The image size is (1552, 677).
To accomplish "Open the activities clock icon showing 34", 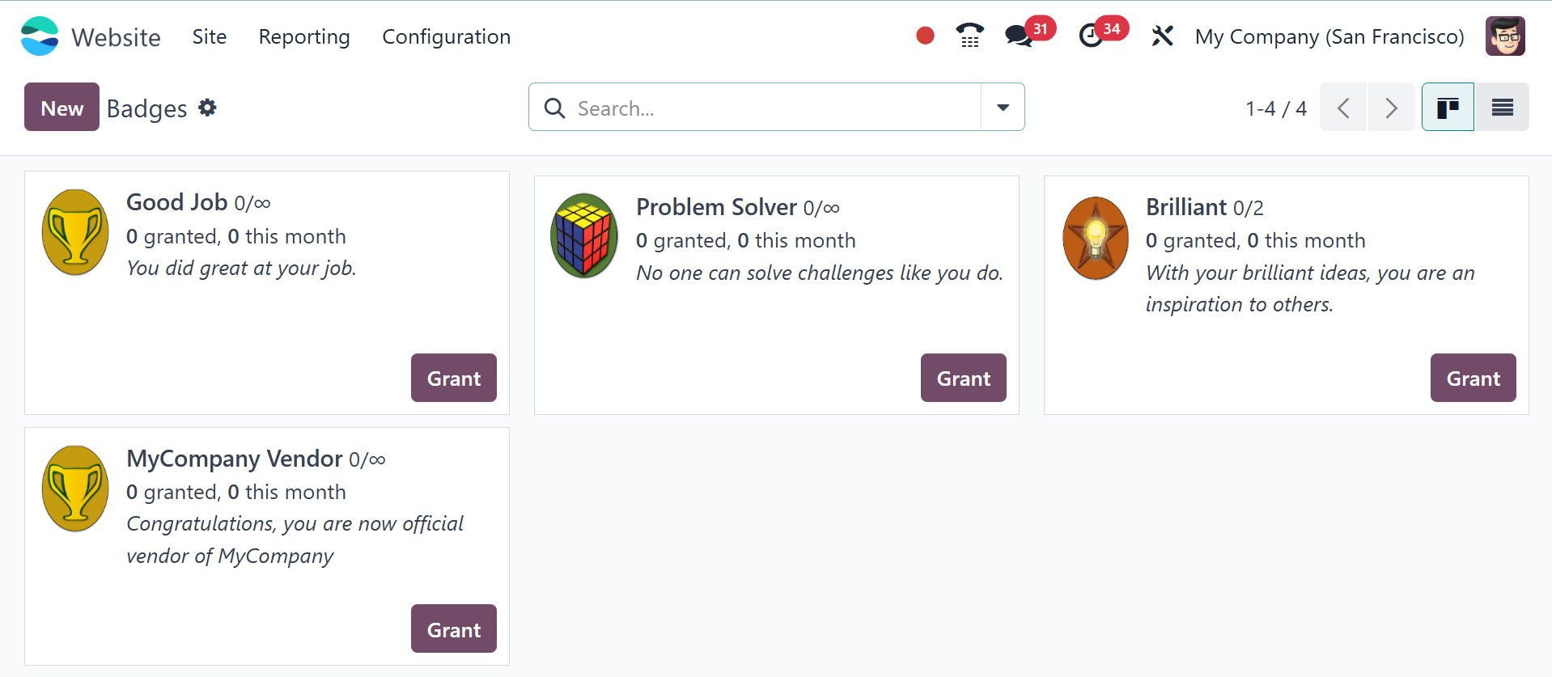I will coord(1091,36).
